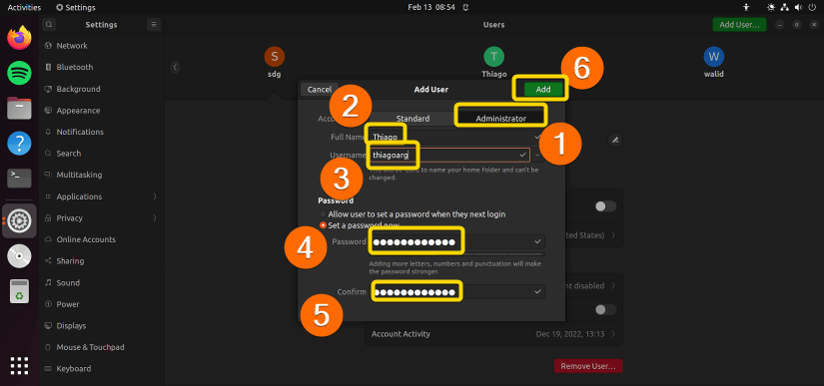Select the walid user avatar

(x=714, y=56)
